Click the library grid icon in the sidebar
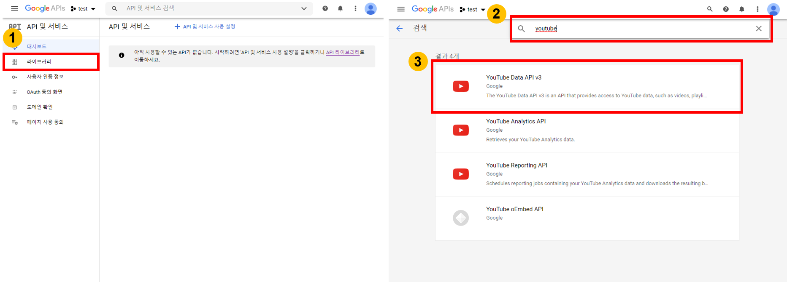Viewport: 787px width, 282px height. [x=14, y=62]
